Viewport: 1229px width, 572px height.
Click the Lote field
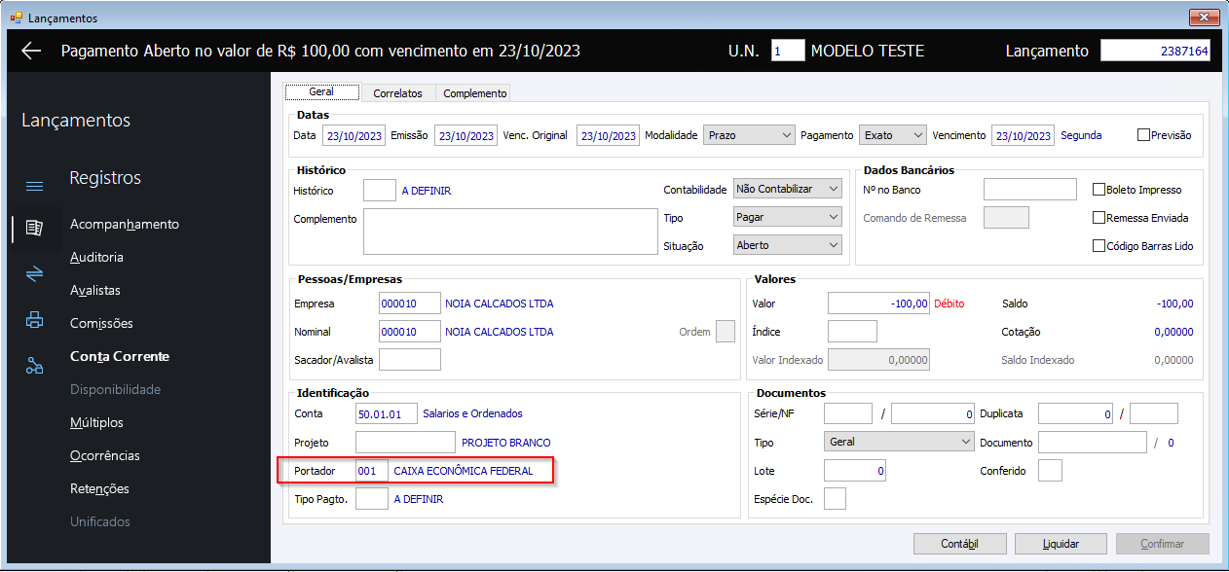855,471
